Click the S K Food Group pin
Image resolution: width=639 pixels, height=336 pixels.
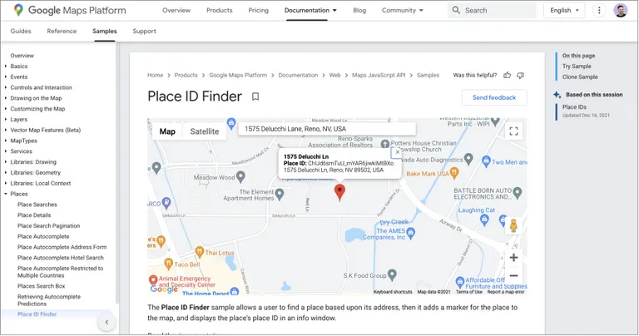(392, 274)
